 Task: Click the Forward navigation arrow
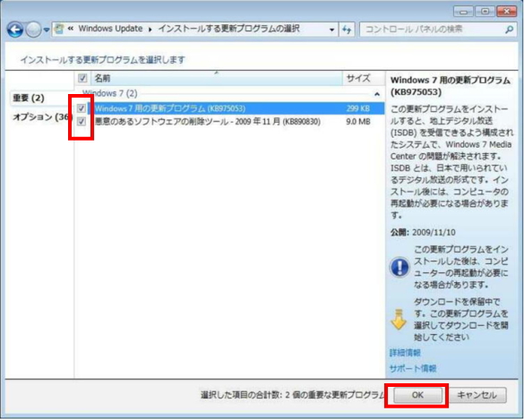pos(33,30)
